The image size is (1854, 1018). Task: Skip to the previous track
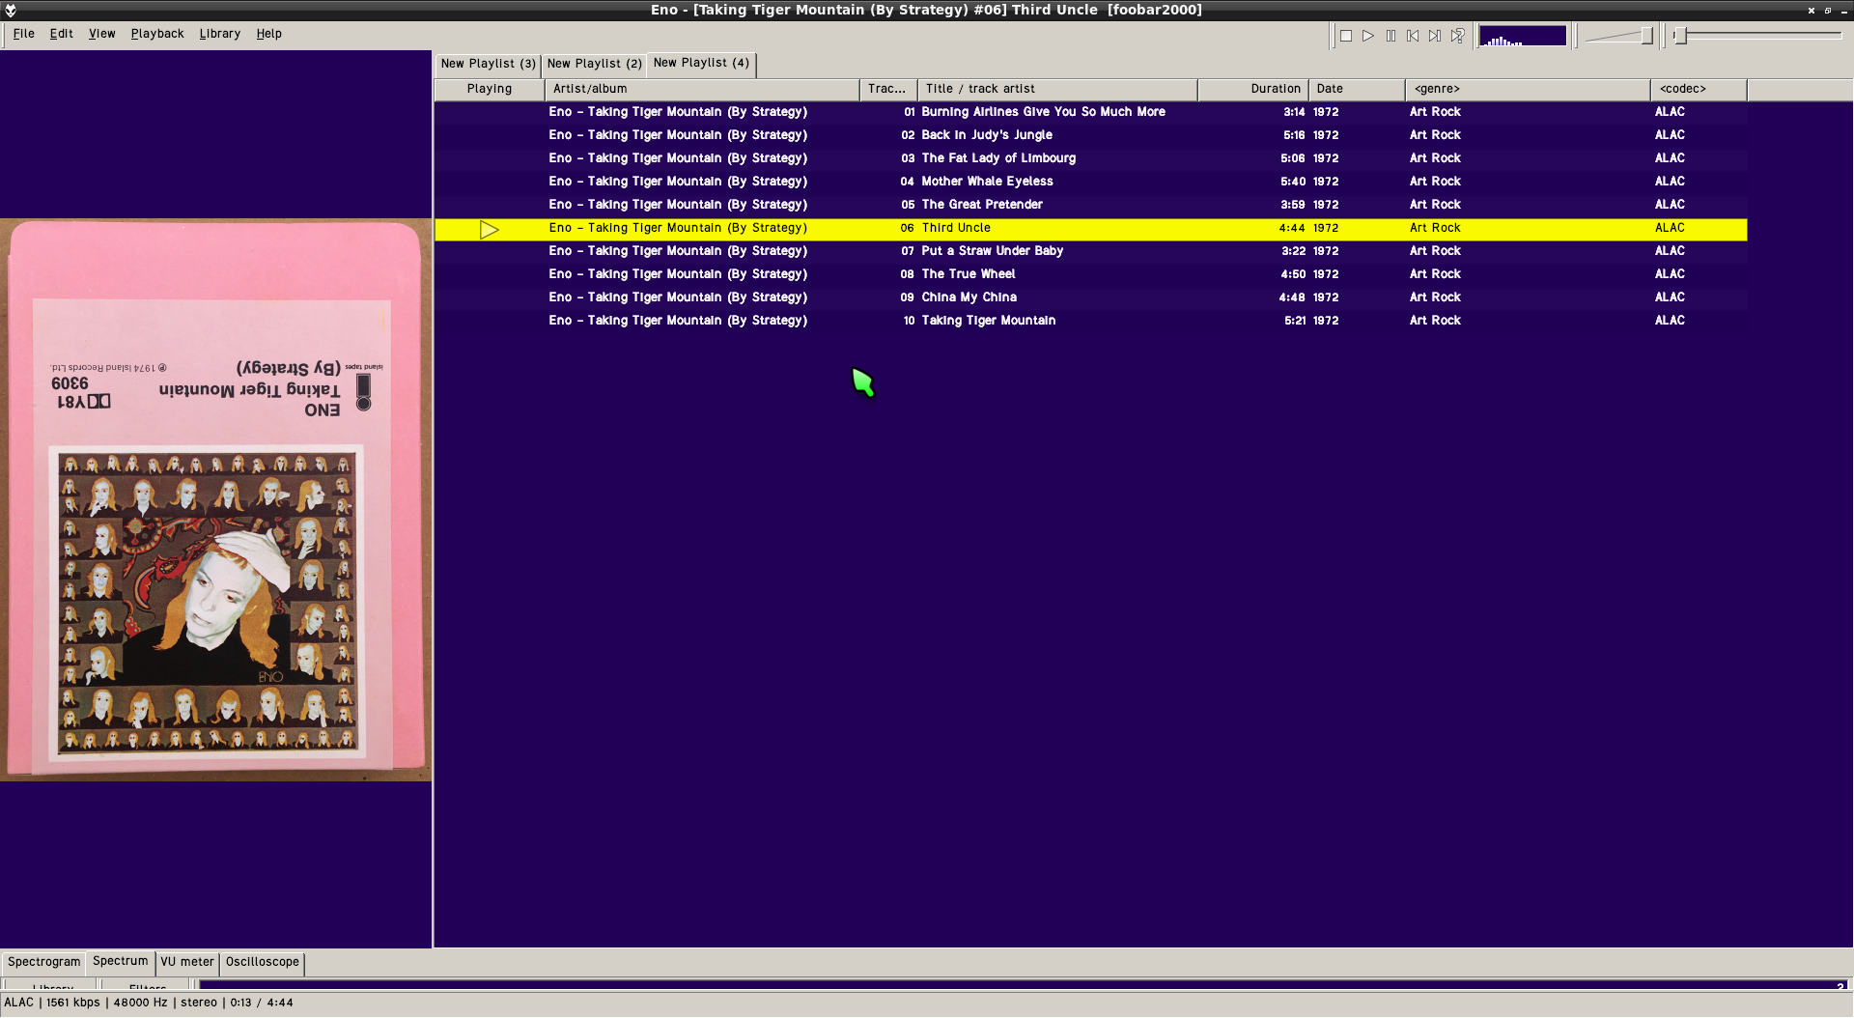pos(1413,36)
